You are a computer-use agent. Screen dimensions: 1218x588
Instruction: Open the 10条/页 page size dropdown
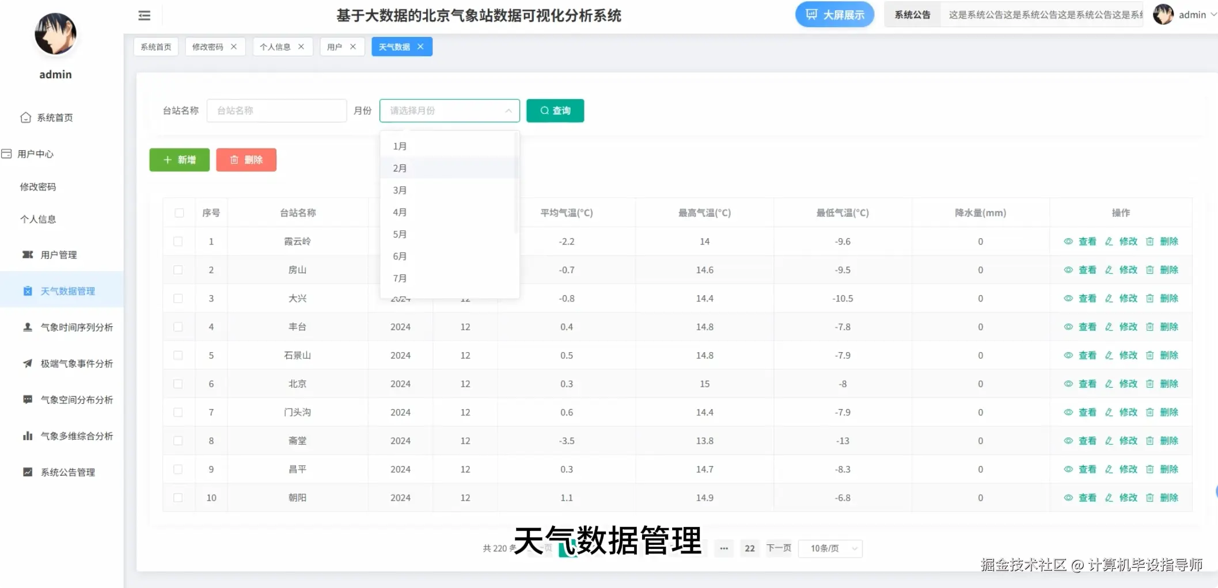point(829,548)
